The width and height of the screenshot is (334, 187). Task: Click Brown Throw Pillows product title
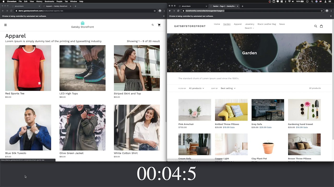point(300,159)
